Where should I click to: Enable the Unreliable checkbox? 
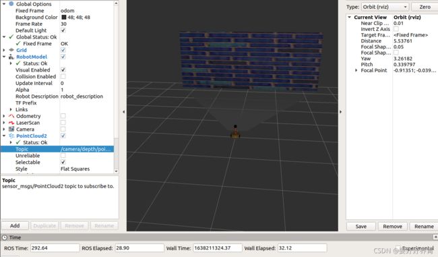tap(63, 156)
